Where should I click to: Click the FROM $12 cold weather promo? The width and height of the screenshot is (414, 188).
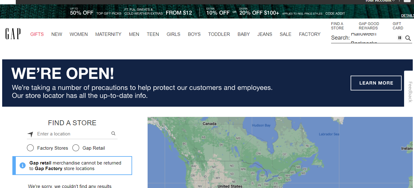[158, 12]
